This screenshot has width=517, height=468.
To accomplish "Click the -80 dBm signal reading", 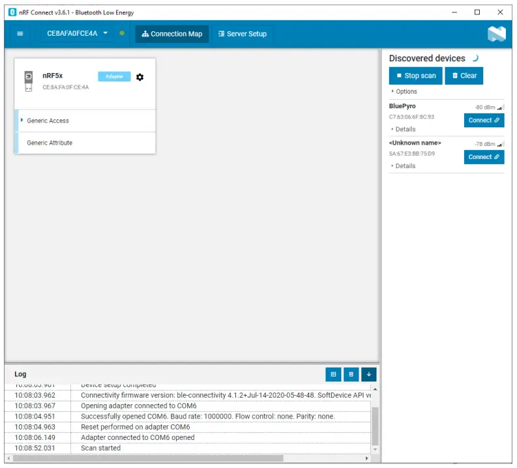I will coord(485,108).
